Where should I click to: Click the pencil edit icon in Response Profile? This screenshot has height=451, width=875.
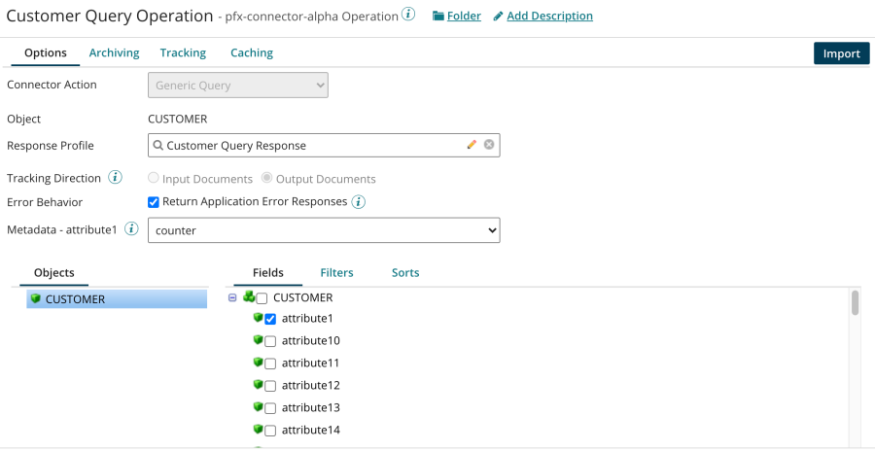coord(472,145)
